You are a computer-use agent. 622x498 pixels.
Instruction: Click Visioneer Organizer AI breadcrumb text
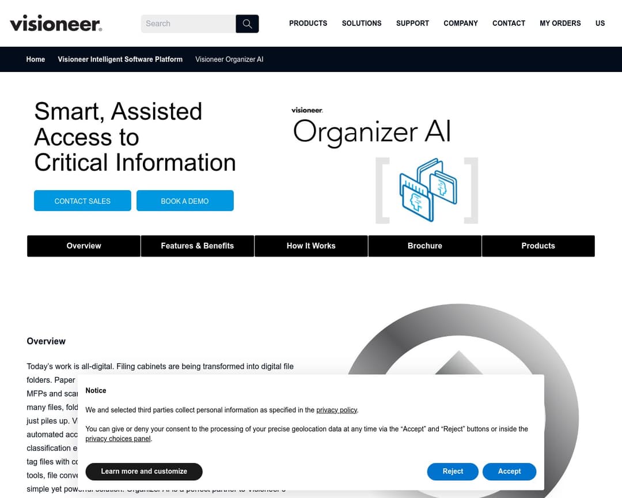(x=229, y=59)
